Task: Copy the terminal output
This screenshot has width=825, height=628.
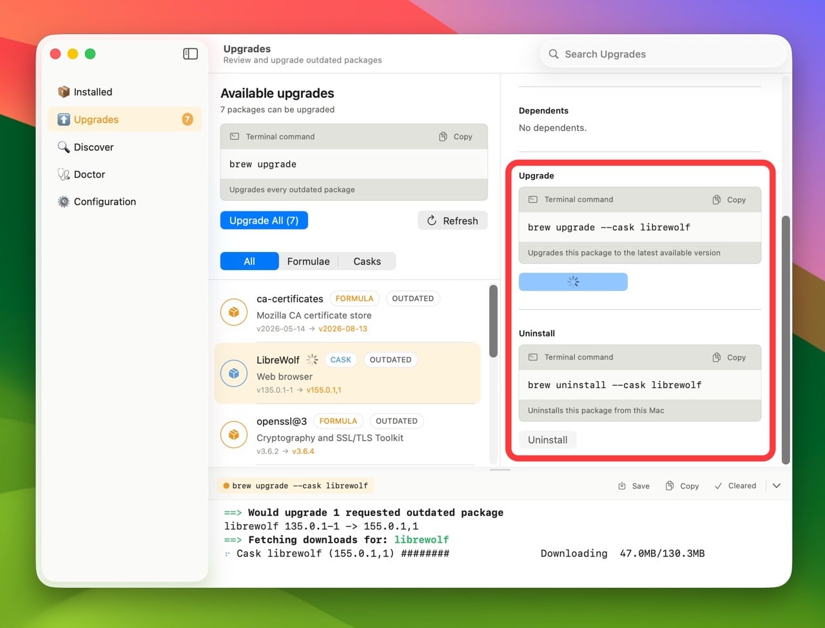Action: point(682,486)
